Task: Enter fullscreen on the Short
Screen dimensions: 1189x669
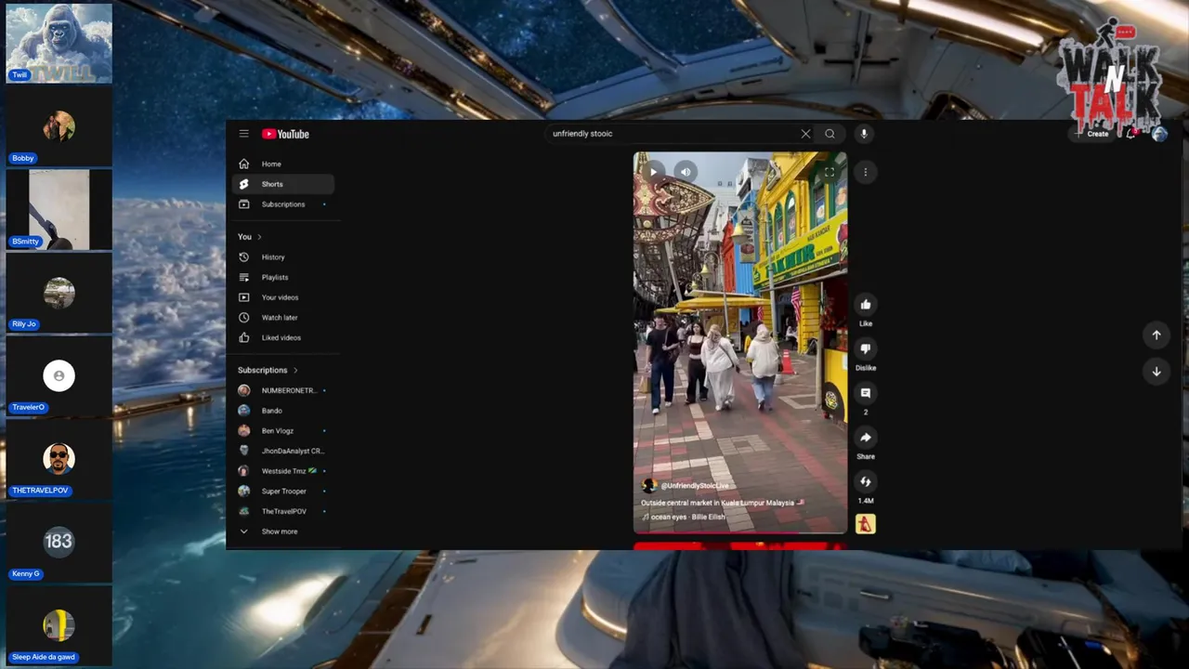Action: pos(830,172)
